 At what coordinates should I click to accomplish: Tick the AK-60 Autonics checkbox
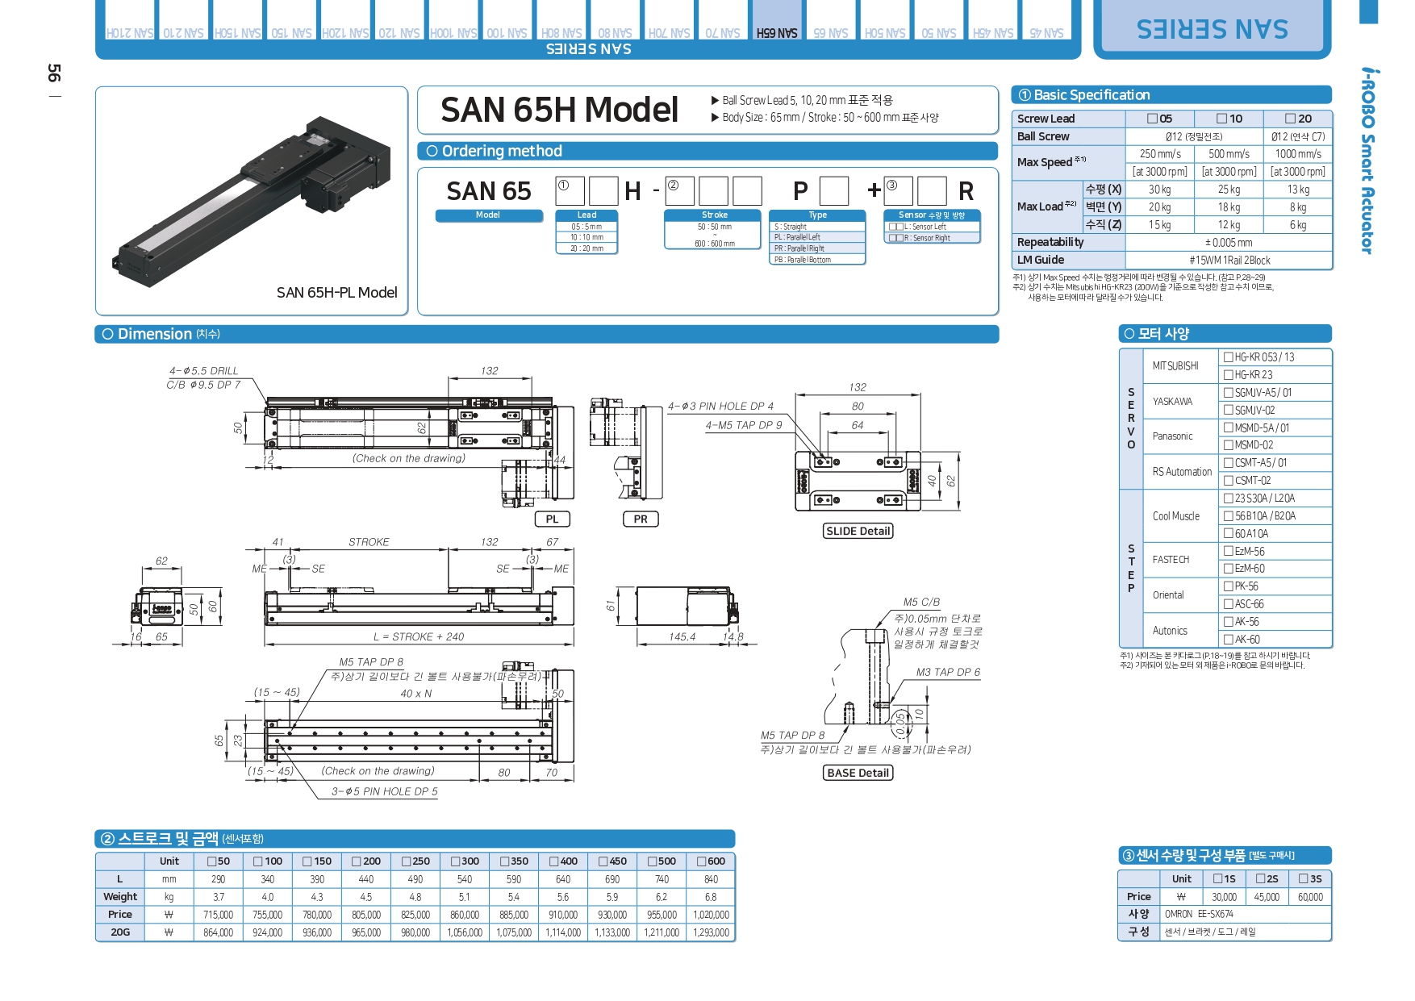(x=1228, y=639)
